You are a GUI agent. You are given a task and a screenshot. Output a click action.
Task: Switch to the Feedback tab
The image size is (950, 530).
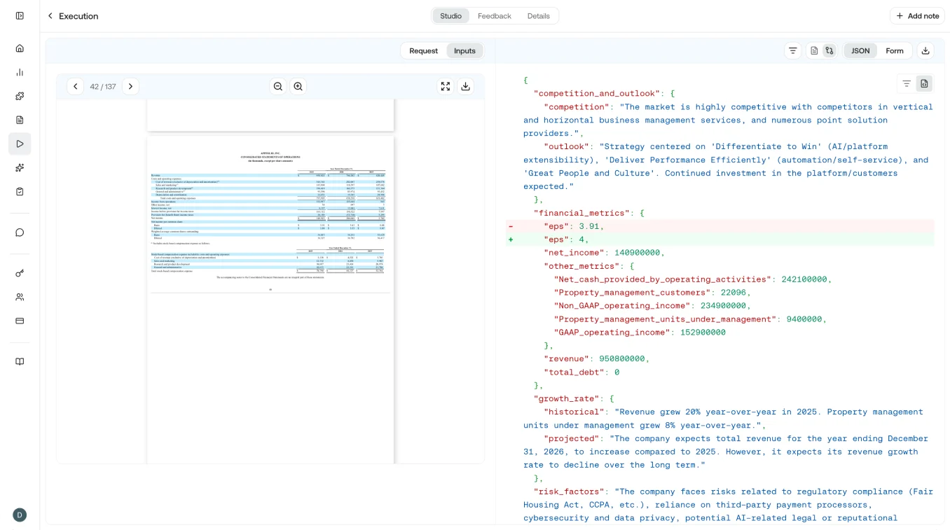(x=495, y=15)
